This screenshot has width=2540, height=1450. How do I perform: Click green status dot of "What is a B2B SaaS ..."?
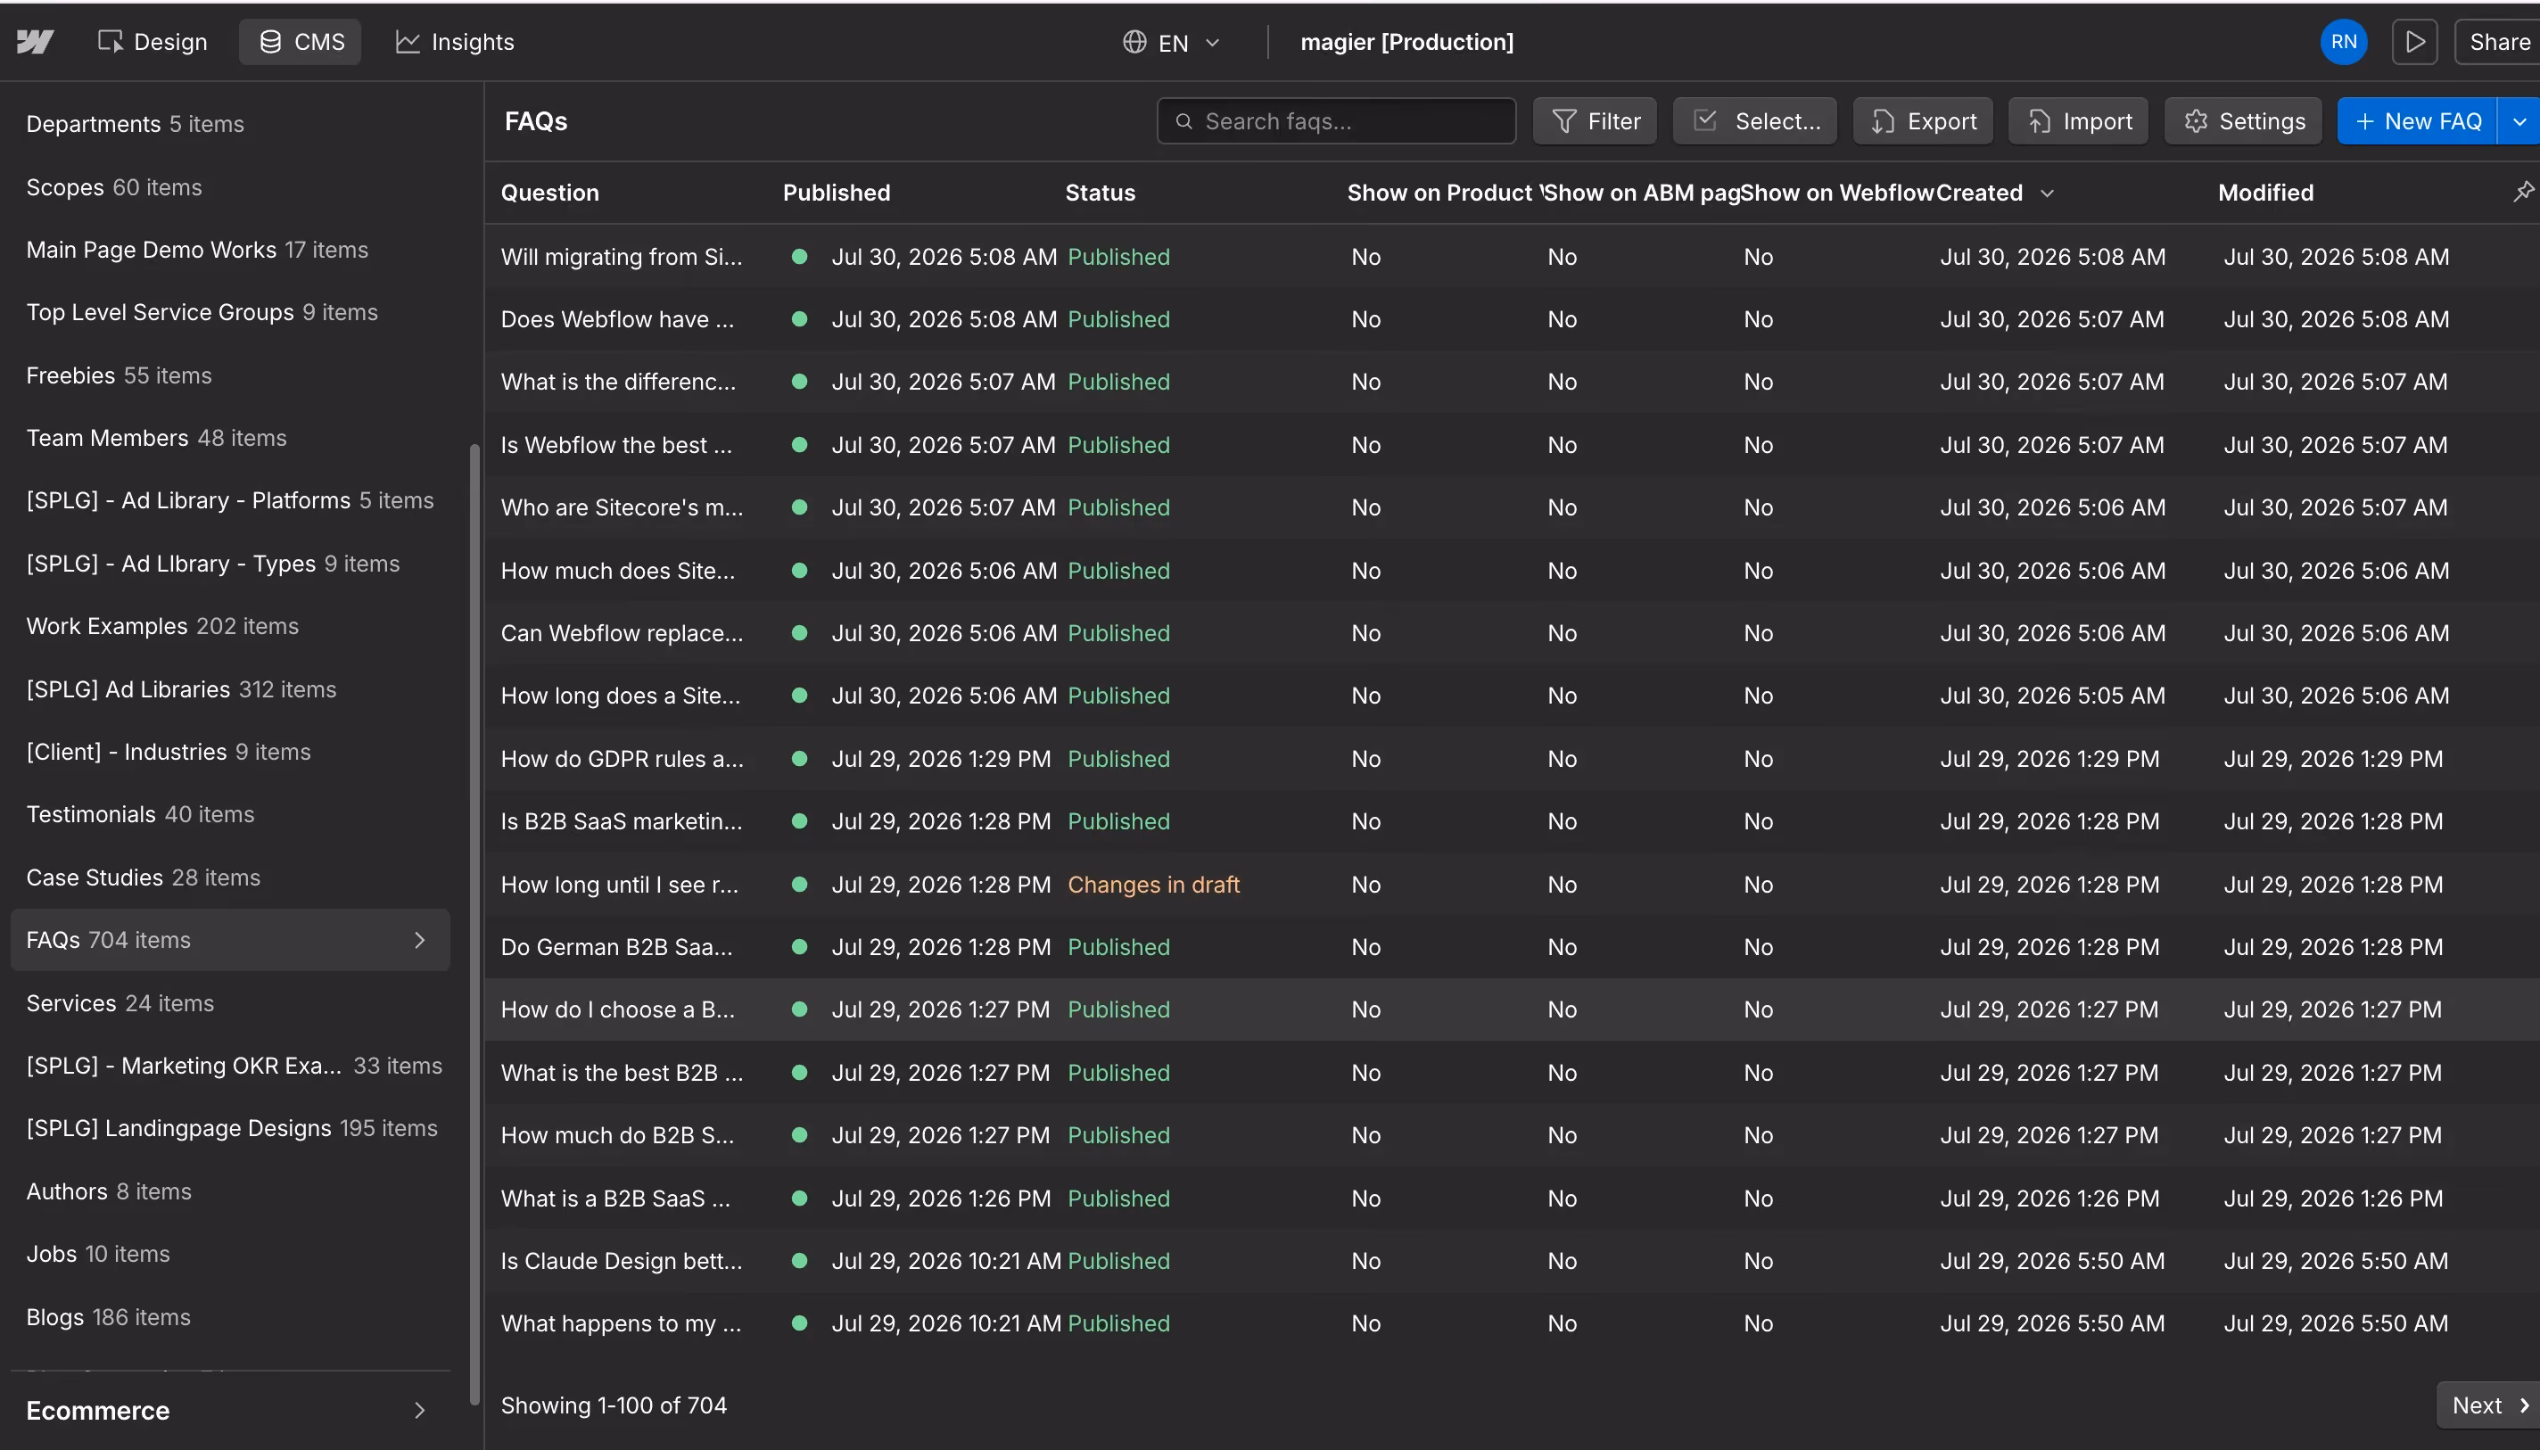point(798,1198)
